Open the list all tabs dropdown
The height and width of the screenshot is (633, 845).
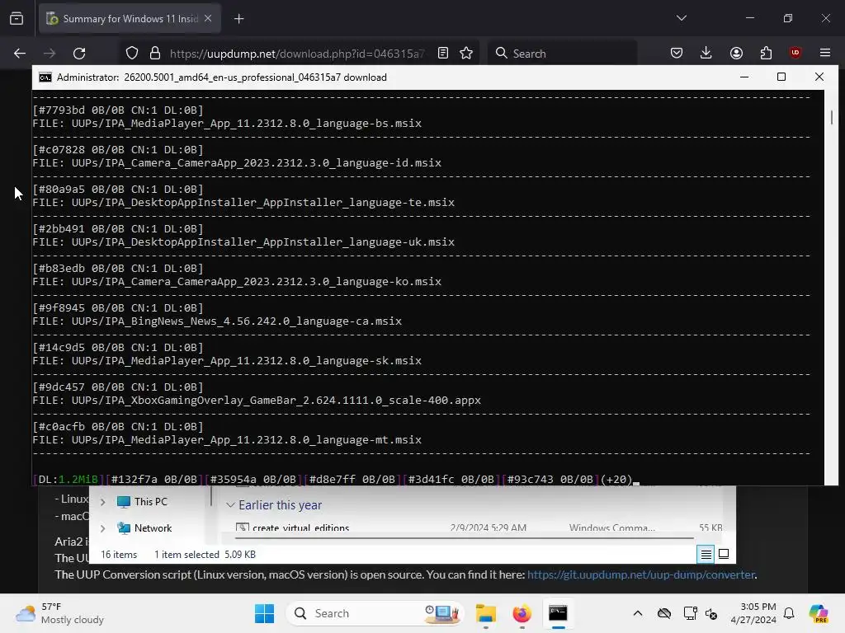682,18
